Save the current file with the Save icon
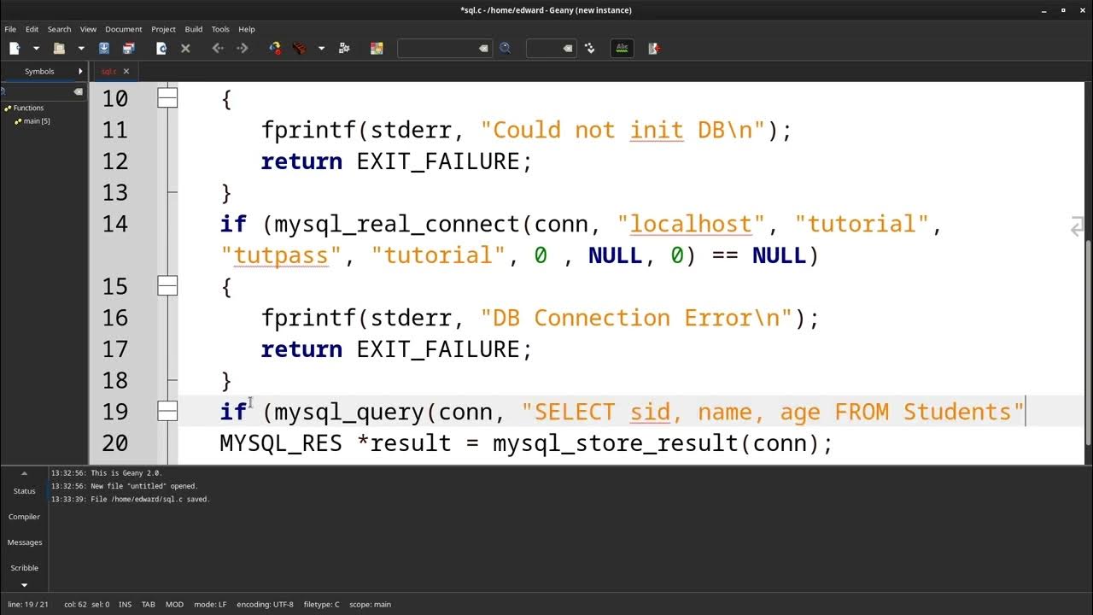The image size is (1093, 615). point(104,49)
